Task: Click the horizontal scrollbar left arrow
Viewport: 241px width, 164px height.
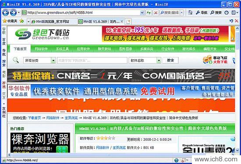Action: (x=9, y=155)
